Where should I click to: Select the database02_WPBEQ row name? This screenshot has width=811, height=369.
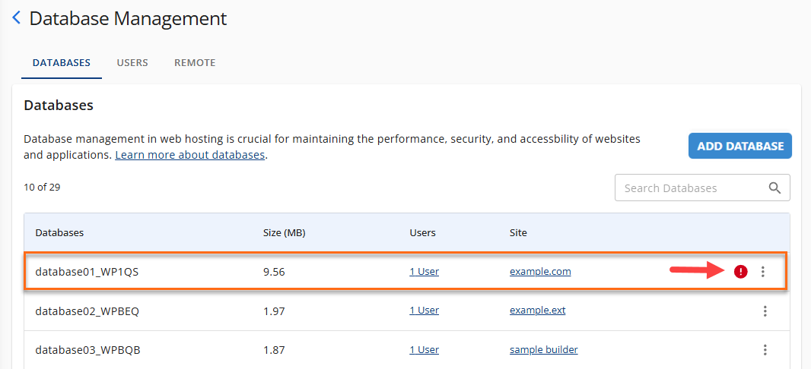(87, 311)
